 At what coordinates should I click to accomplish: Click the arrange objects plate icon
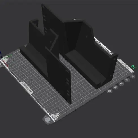[x=127, y=80]
